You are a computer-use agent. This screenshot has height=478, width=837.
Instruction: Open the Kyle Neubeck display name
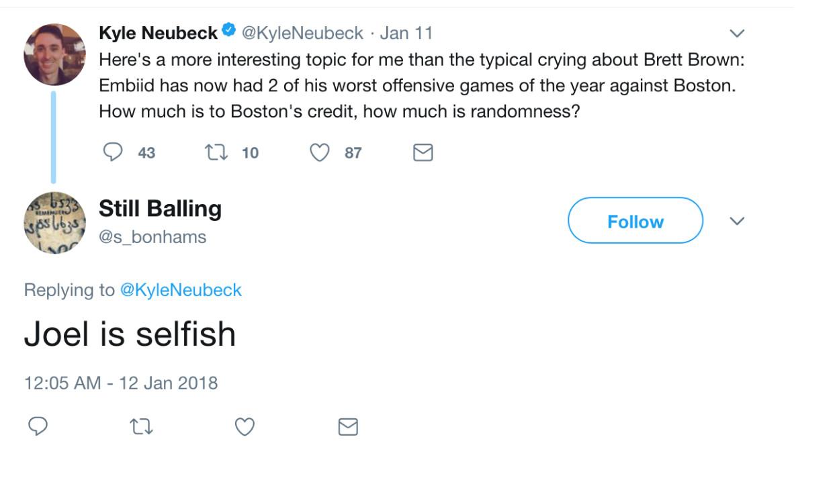click(159, 32)
